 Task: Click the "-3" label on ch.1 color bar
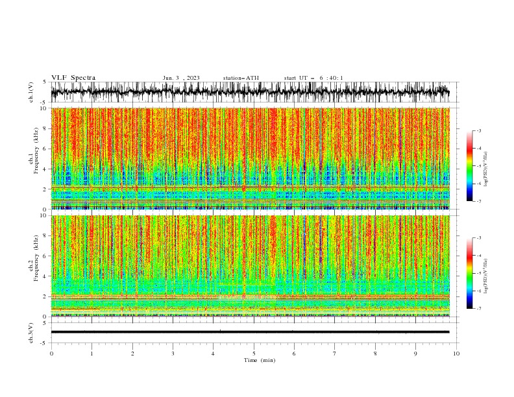click(479, 130)
